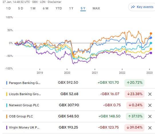Click the 100% y-axis label
155x134 pixels.
[x=9, y=17]
